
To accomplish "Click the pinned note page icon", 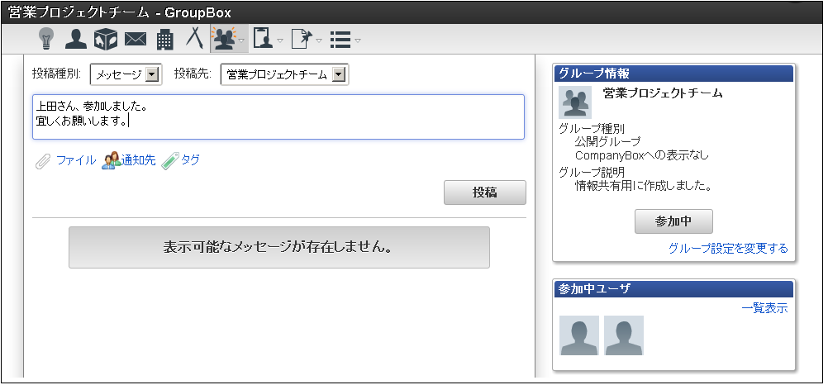I will point(302,39).
